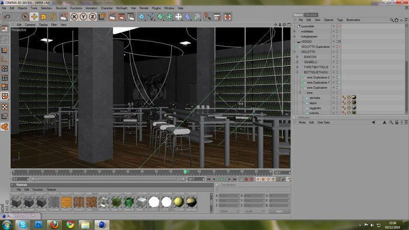Click the record keyframe button
Viewport: 409px width, 230px height.
click(246, 179)
